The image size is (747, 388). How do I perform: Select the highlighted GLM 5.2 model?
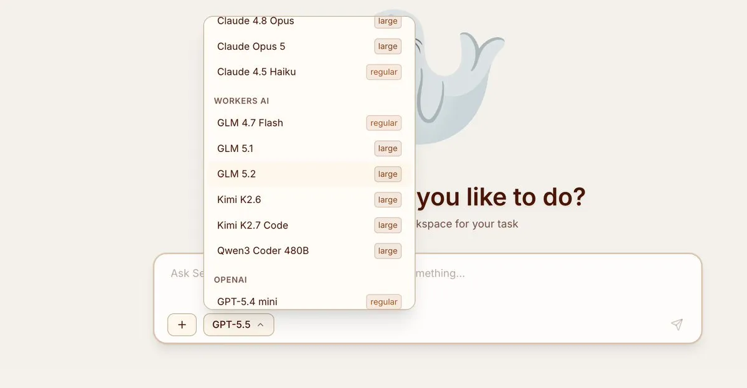point(309,174)
